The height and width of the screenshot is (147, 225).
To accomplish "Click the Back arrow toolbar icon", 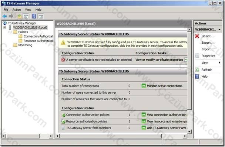I will coord(4,16).
